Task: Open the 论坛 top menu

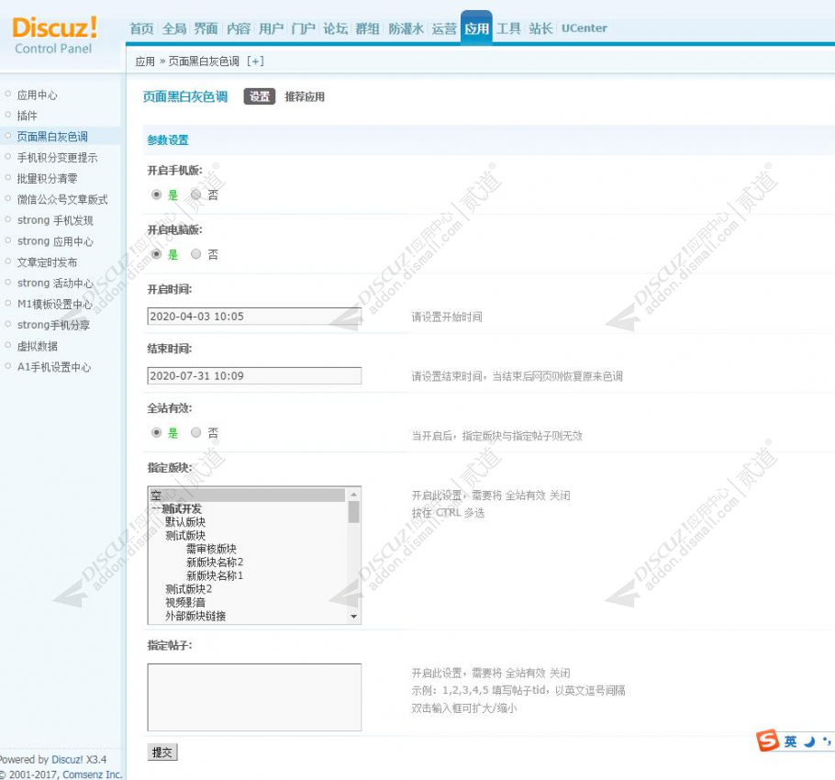Action: coord(336,28)
